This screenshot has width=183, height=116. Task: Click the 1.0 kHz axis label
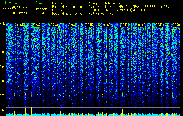[2, 52]
